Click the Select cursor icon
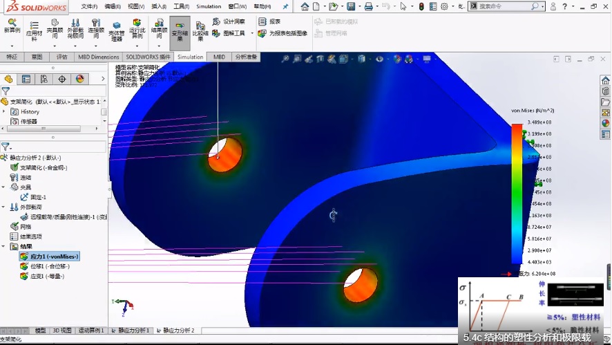 tap(403, 6)
